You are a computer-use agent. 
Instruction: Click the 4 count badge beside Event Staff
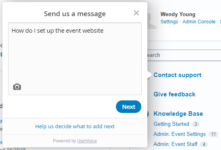coord(204,144)
